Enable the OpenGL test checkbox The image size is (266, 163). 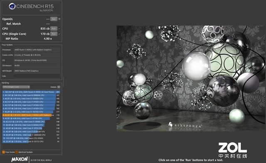59,19
